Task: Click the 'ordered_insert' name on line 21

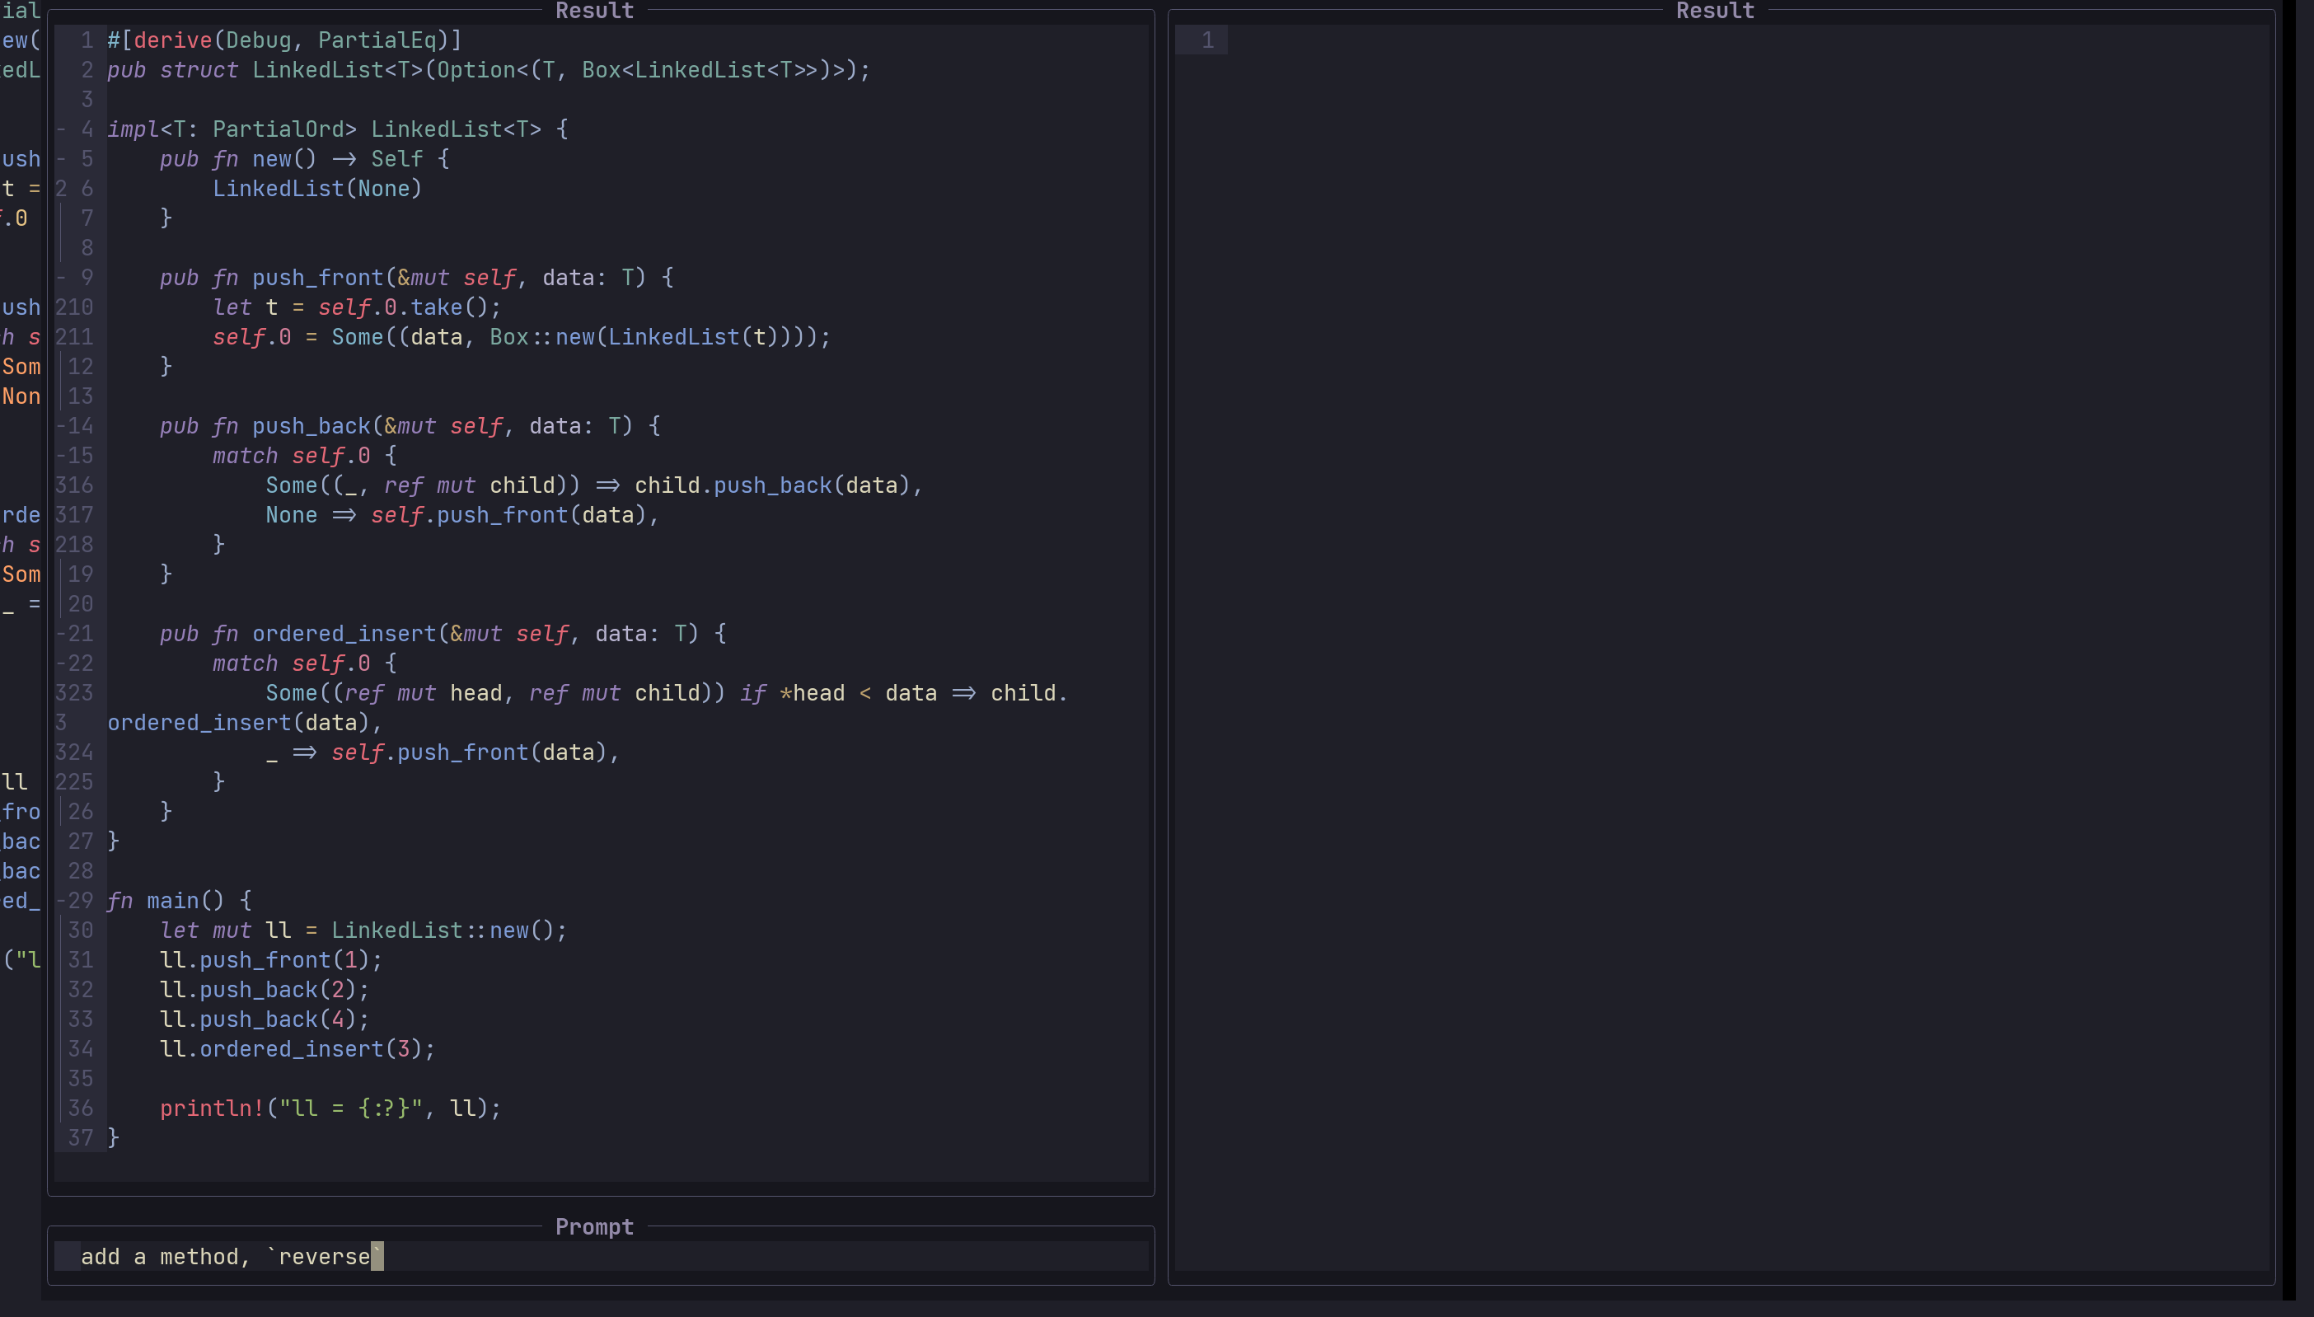Action: pos(344,634)
